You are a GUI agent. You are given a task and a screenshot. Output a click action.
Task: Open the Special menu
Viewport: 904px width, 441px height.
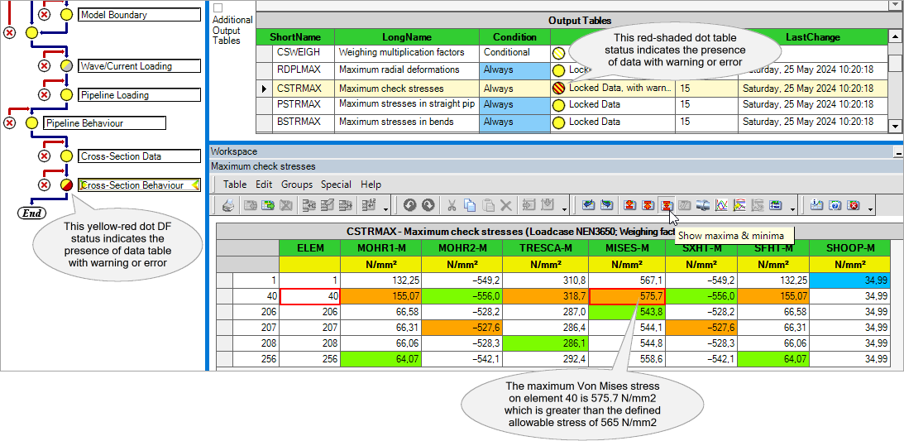(336, 185)
